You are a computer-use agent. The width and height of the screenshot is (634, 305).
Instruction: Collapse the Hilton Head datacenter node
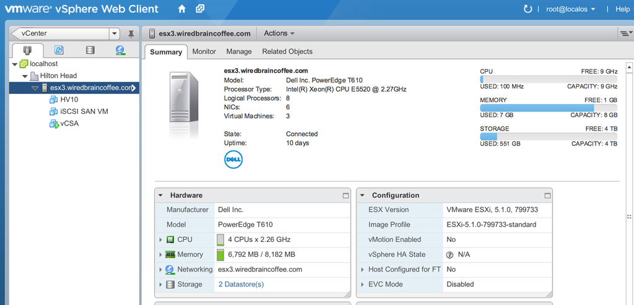(25, 76)
